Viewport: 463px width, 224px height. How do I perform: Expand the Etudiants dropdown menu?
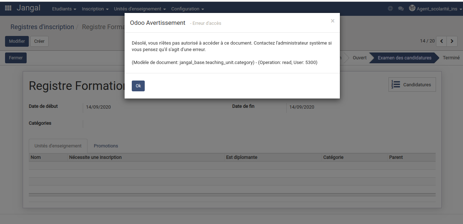click(64, 9)
